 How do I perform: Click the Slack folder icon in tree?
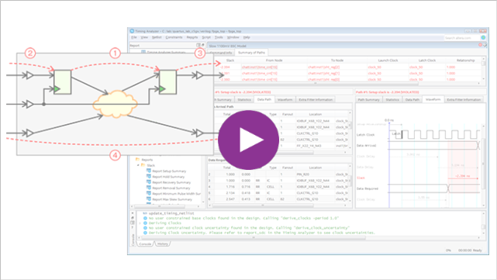click(x=143, y=165)
